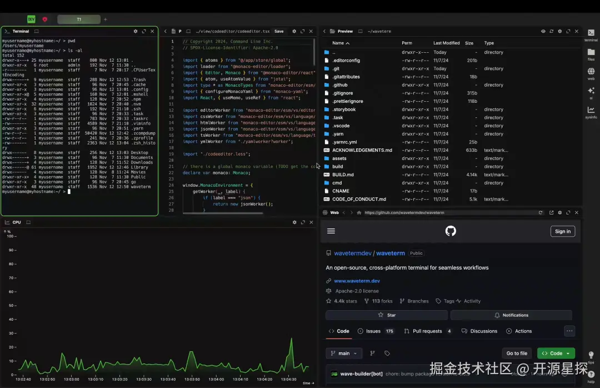Click the code editor horizontal scrollbar
Image resolution: width=600 pixels, height=388 pixels.
[223, 213]
